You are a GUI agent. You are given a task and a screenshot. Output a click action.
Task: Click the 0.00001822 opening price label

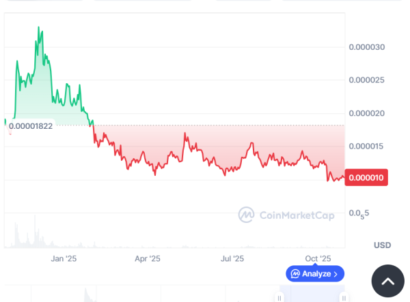point(31,126)
